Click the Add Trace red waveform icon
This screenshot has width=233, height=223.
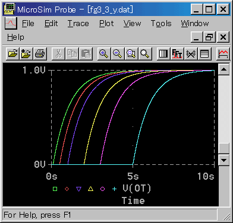(223, 53)
